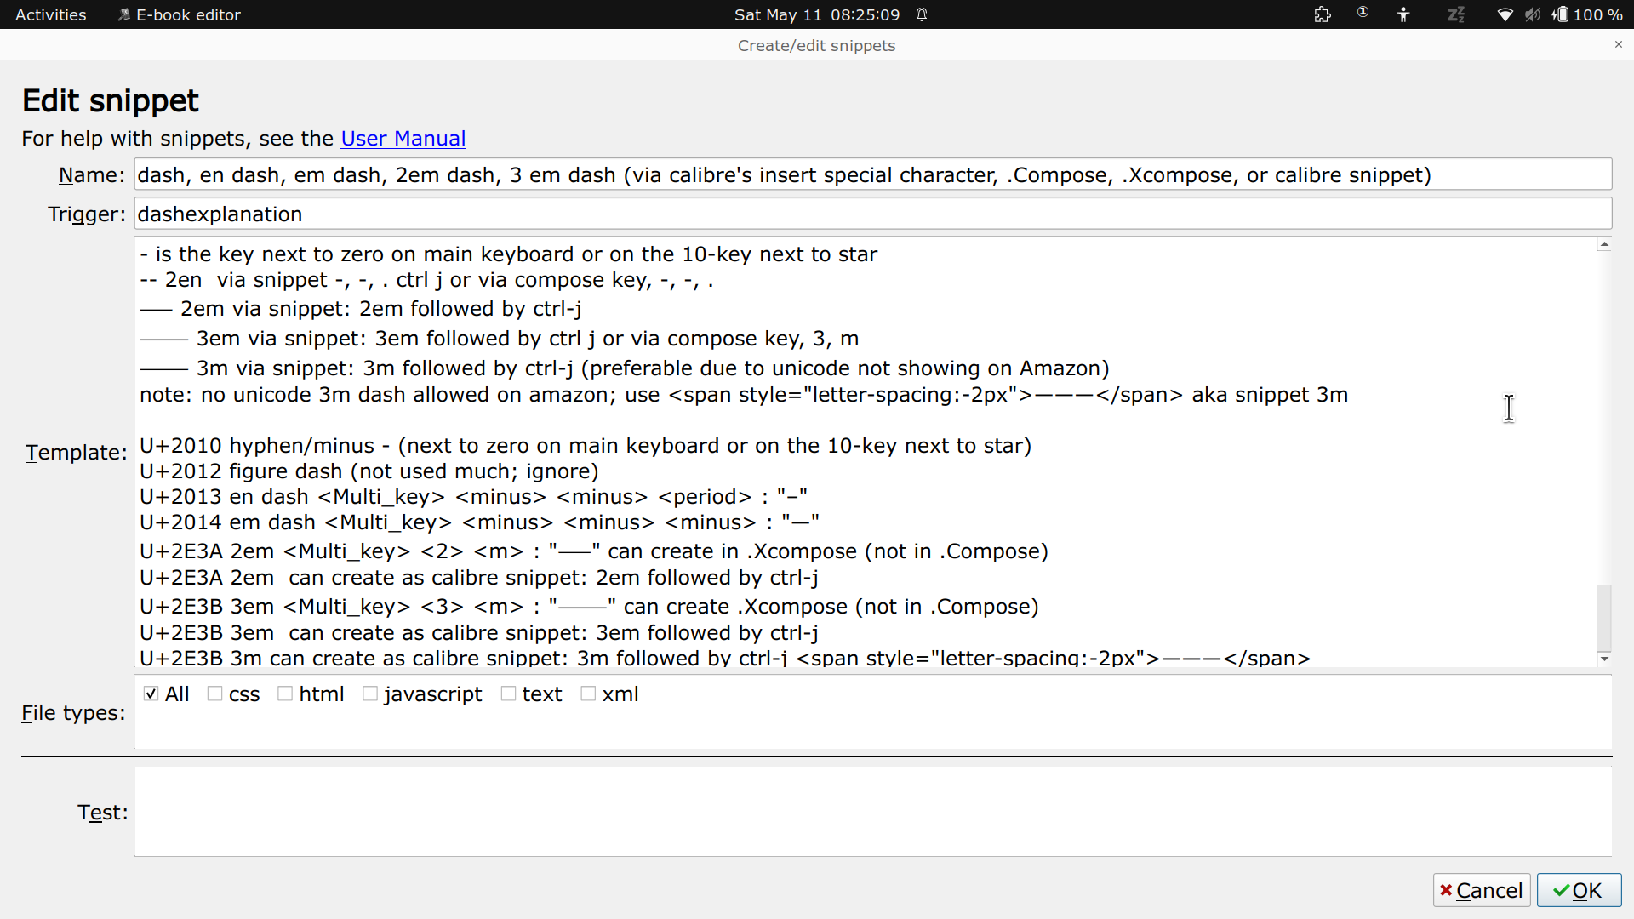Click the muted volume speaker icon

(1533, 14)
